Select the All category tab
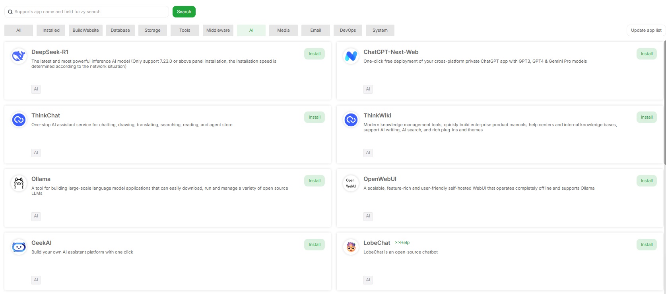 (19, 30)
